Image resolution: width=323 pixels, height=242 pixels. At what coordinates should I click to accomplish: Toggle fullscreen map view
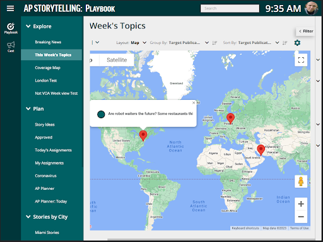pyautogui.click(x=301, y=60)
